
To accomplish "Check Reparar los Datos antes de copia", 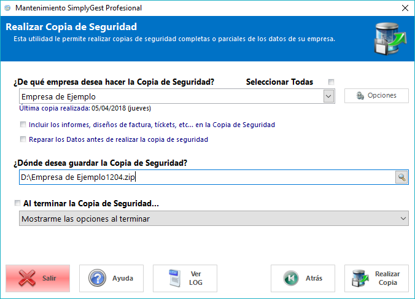I will coord(23,139).
